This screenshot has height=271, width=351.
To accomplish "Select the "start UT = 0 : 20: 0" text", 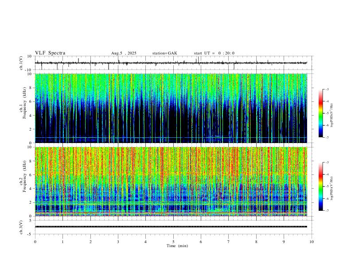I will [214, 53].
